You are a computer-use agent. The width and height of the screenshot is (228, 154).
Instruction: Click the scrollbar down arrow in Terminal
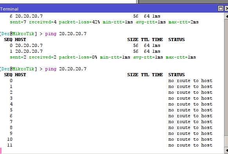point(226,150)
